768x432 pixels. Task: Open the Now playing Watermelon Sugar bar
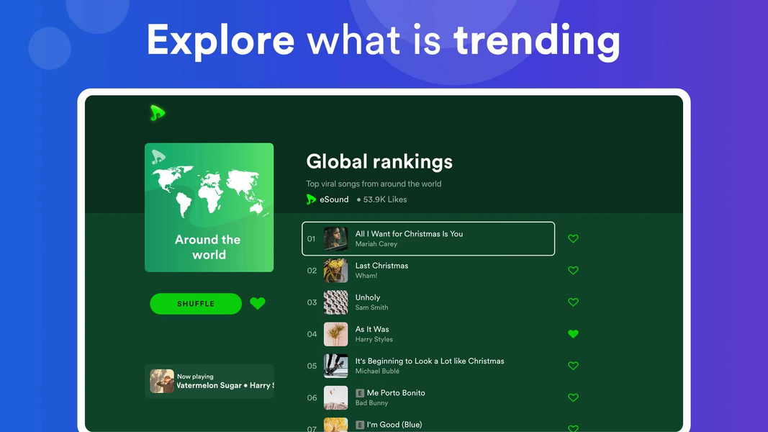click(209, 382)
